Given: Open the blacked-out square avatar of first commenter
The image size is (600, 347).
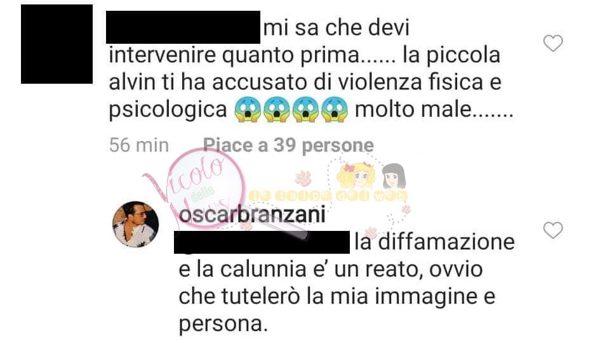Looking at the screenshot, I should click(x=57, y=44).
